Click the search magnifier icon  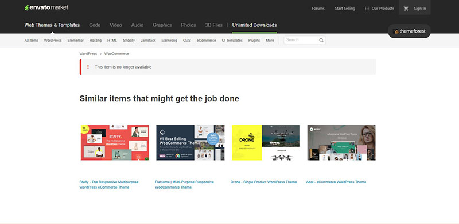321,40
